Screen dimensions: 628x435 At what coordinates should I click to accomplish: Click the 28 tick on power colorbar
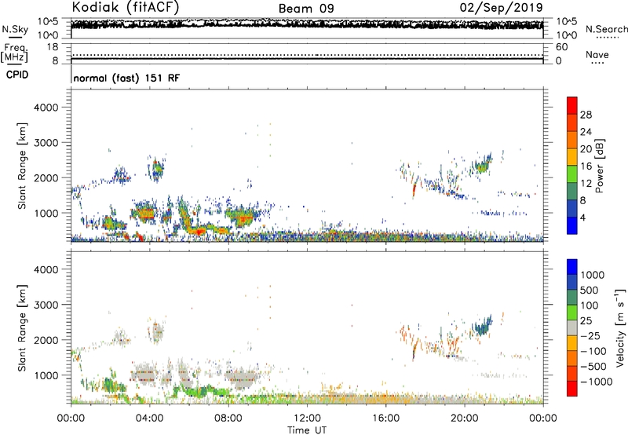586,115
